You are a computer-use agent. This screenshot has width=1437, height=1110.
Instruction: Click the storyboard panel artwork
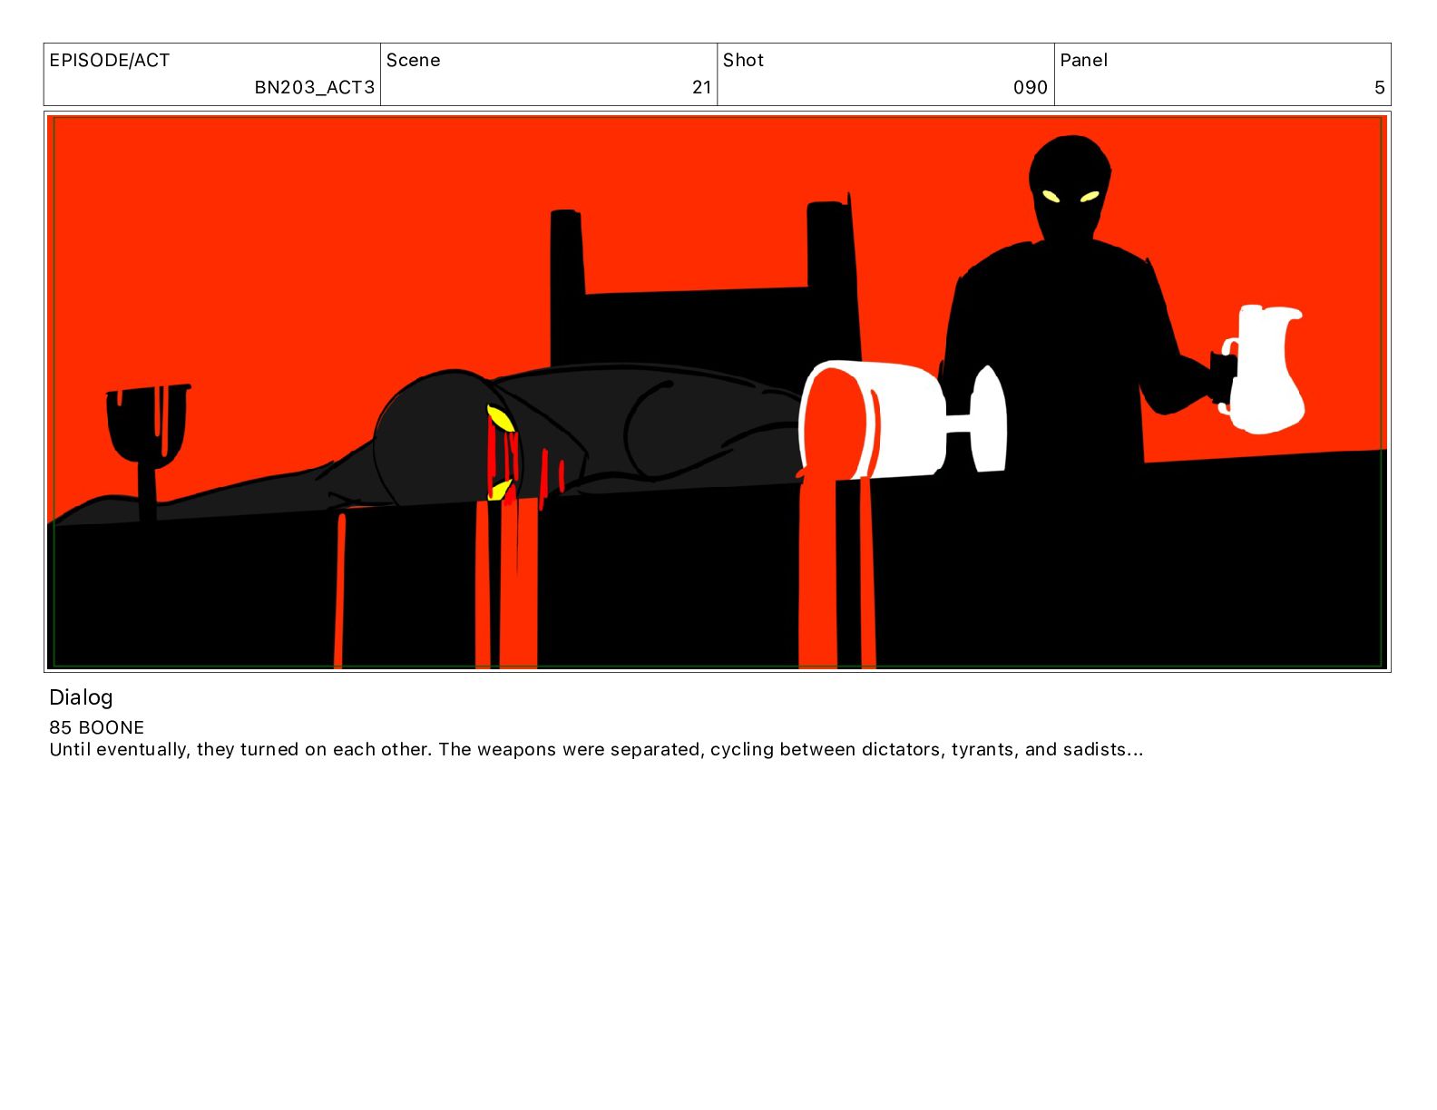(x=718, y=392)
